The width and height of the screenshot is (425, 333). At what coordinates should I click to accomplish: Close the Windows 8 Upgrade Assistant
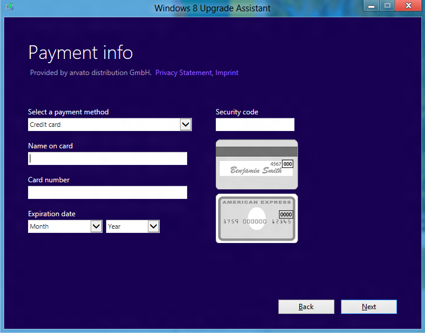[x=409, y=7]
